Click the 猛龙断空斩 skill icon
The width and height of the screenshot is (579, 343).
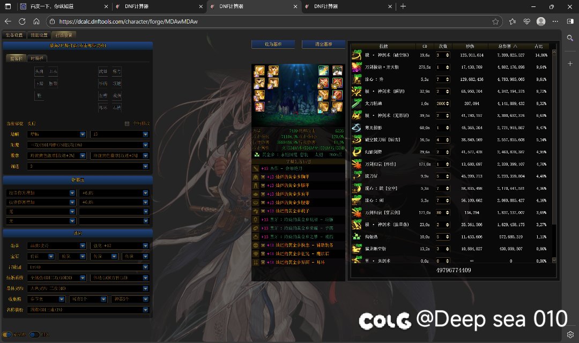pos(357,249)
